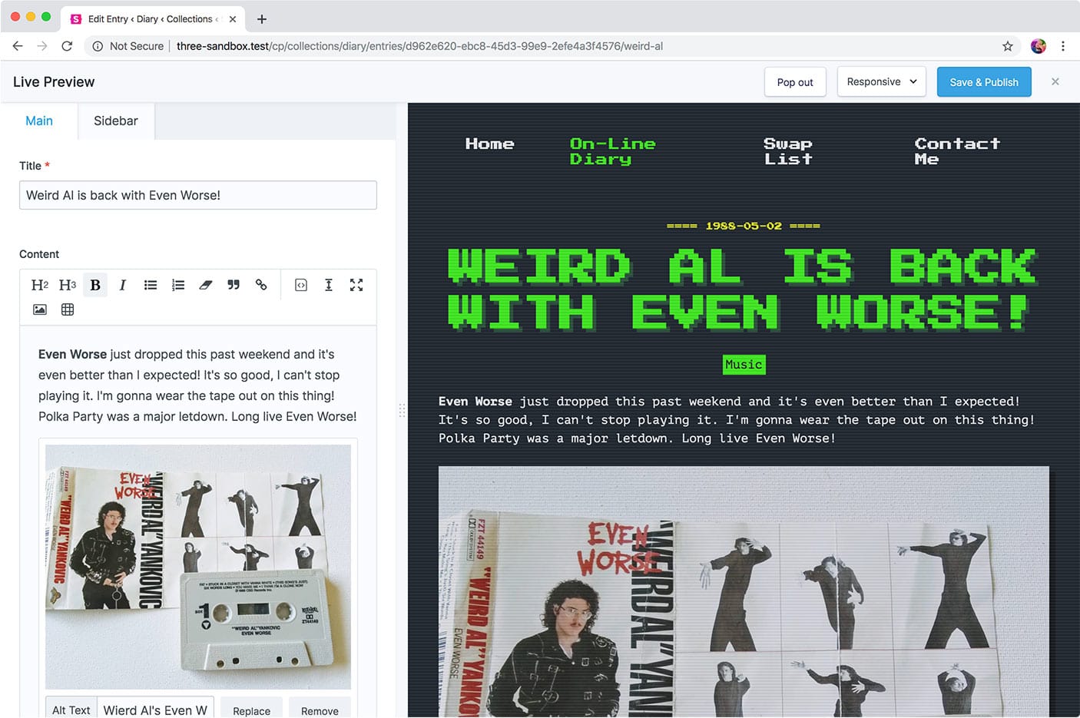Insert an image asset into content

(x=40, y=309)
